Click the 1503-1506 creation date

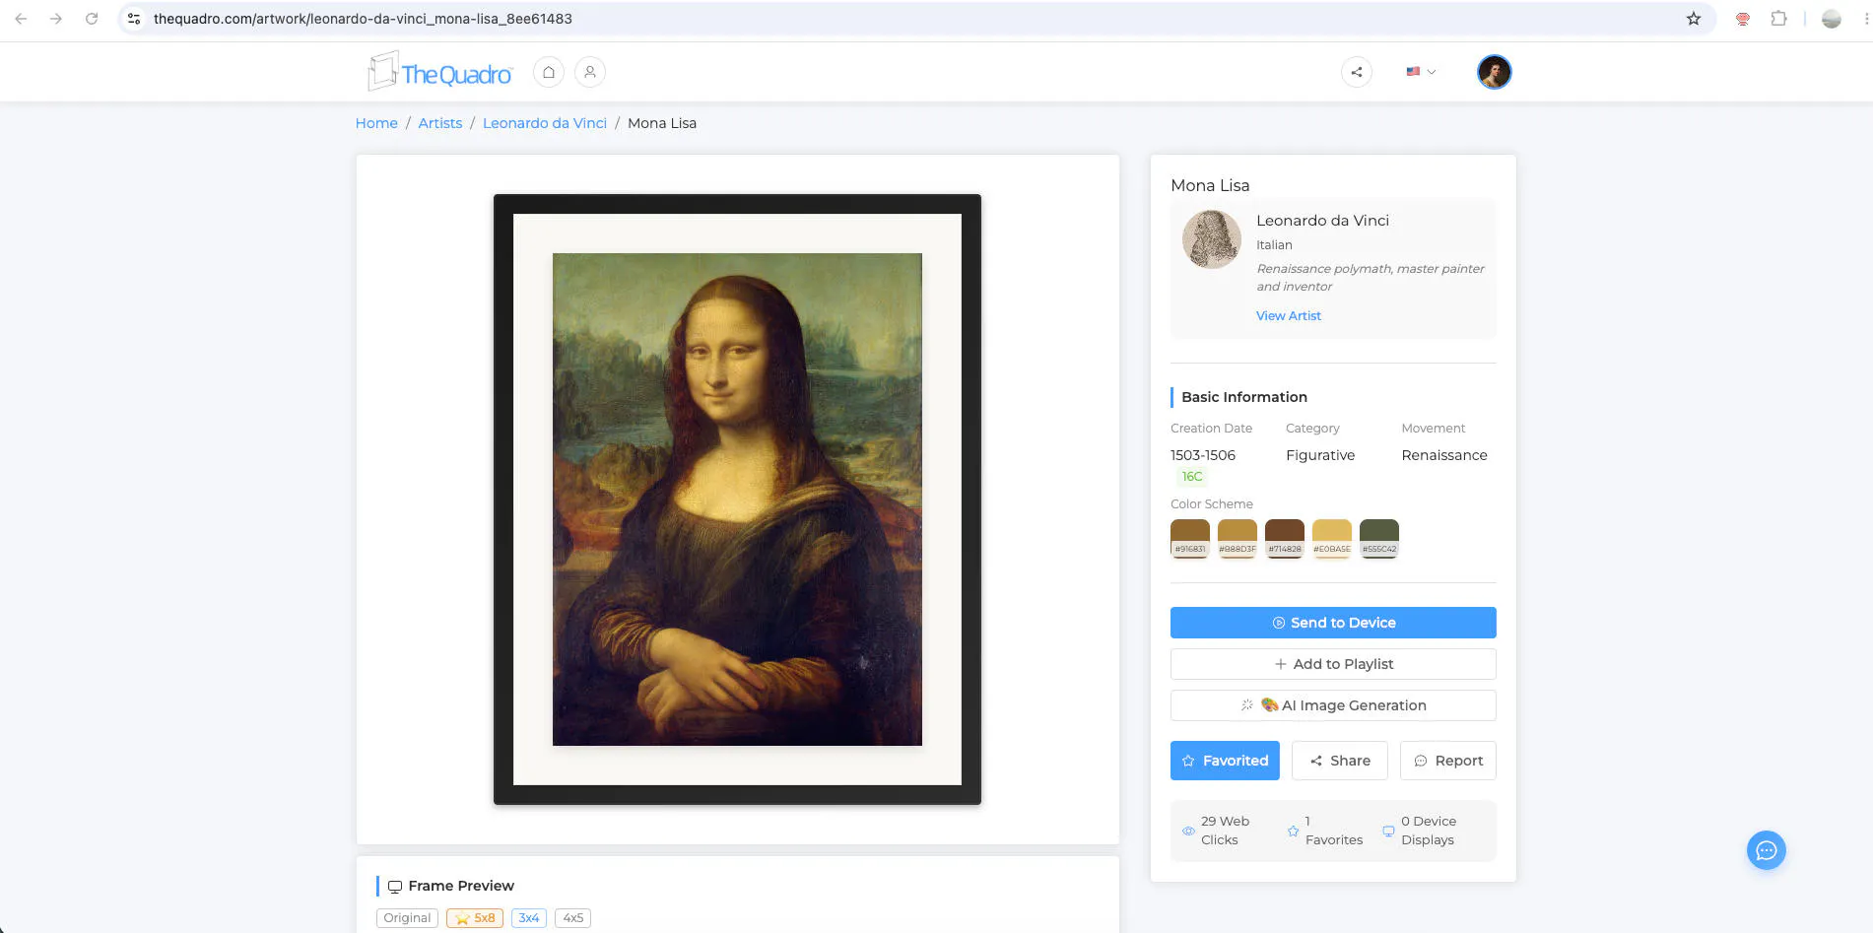pyautogui.click(x=1203, y=455)
